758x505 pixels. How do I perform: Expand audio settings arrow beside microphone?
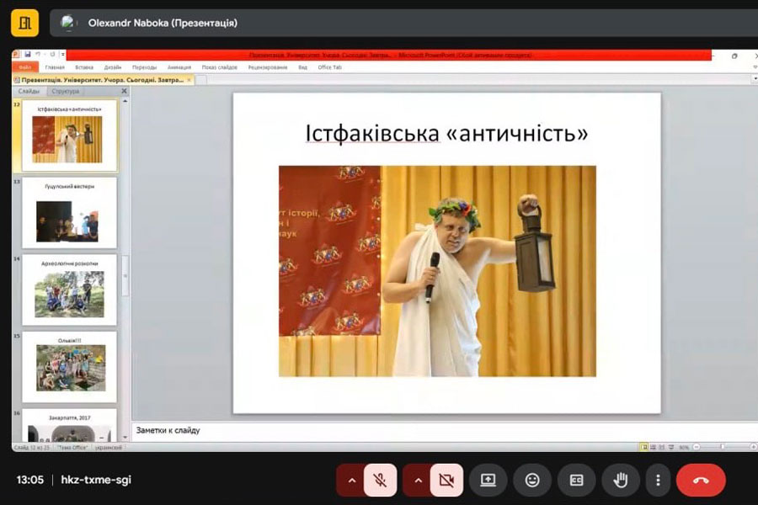click(x=350, y=480)
